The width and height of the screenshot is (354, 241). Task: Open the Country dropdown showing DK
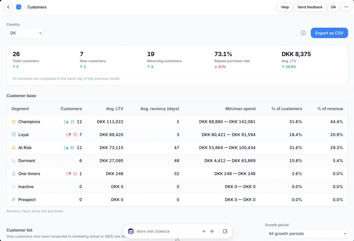25,33
